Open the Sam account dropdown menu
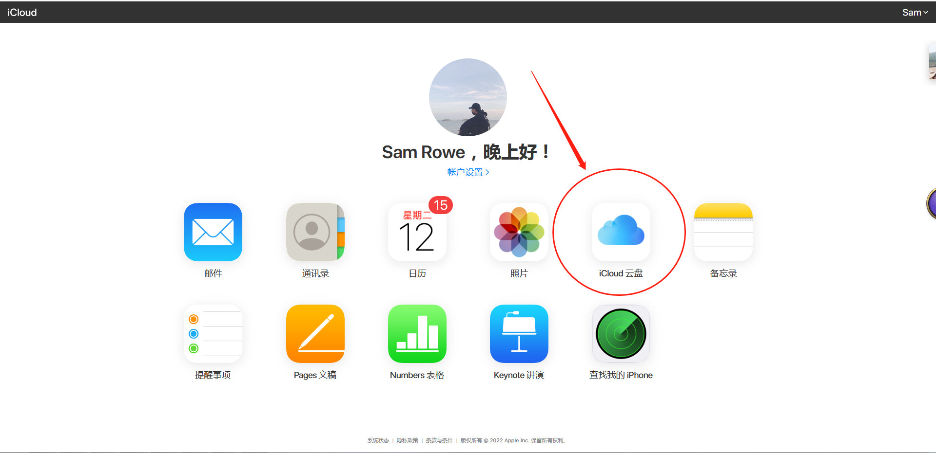 click(x=915, y=12)
